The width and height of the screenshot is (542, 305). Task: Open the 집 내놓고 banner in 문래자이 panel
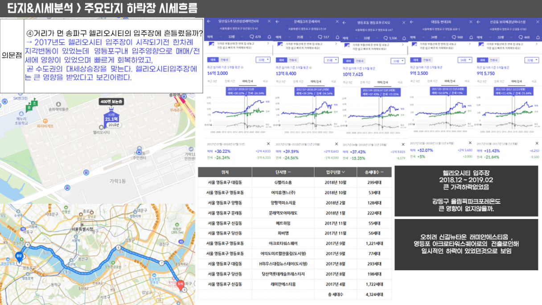pyautogui.click(x=307, y=46)
